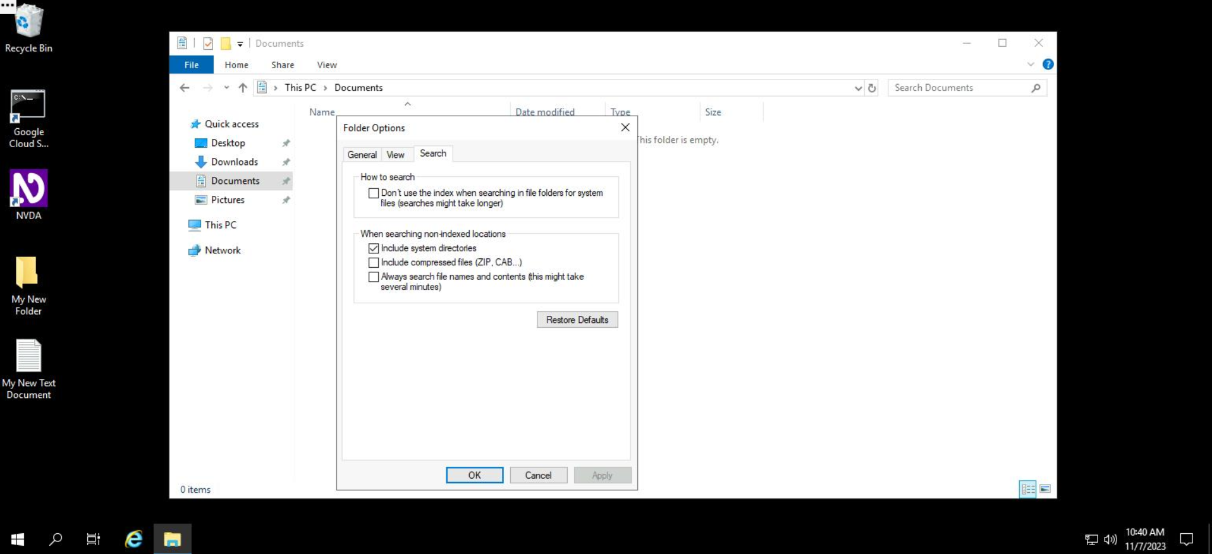Open recent locations dropdown arrow
Image resolution: width=1212 pixels, height=554 pixels.
tap(226, 88)
